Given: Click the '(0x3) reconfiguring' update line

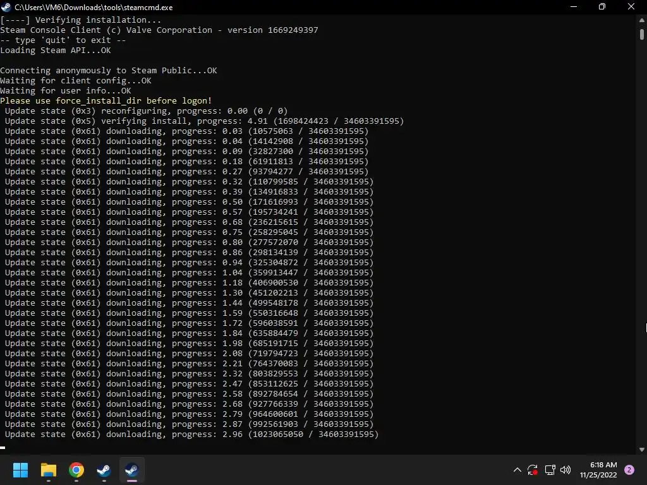Looking at the screenshot, I should (x=146, y=111).
